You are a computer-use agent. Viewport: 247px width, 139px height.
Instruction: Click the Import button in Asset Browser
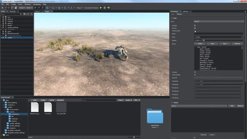[120, 100]
